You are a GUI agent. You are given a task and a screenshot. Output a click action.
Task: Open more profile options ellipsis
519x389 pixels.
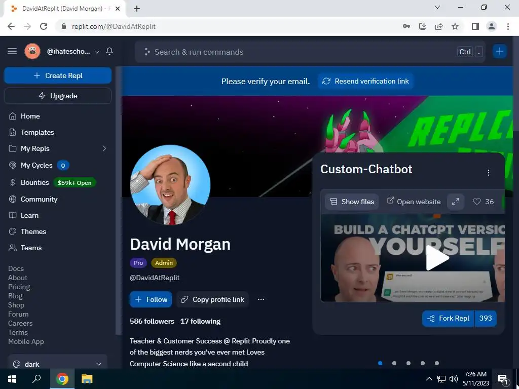pyautogui.click(x=261, y=299)
